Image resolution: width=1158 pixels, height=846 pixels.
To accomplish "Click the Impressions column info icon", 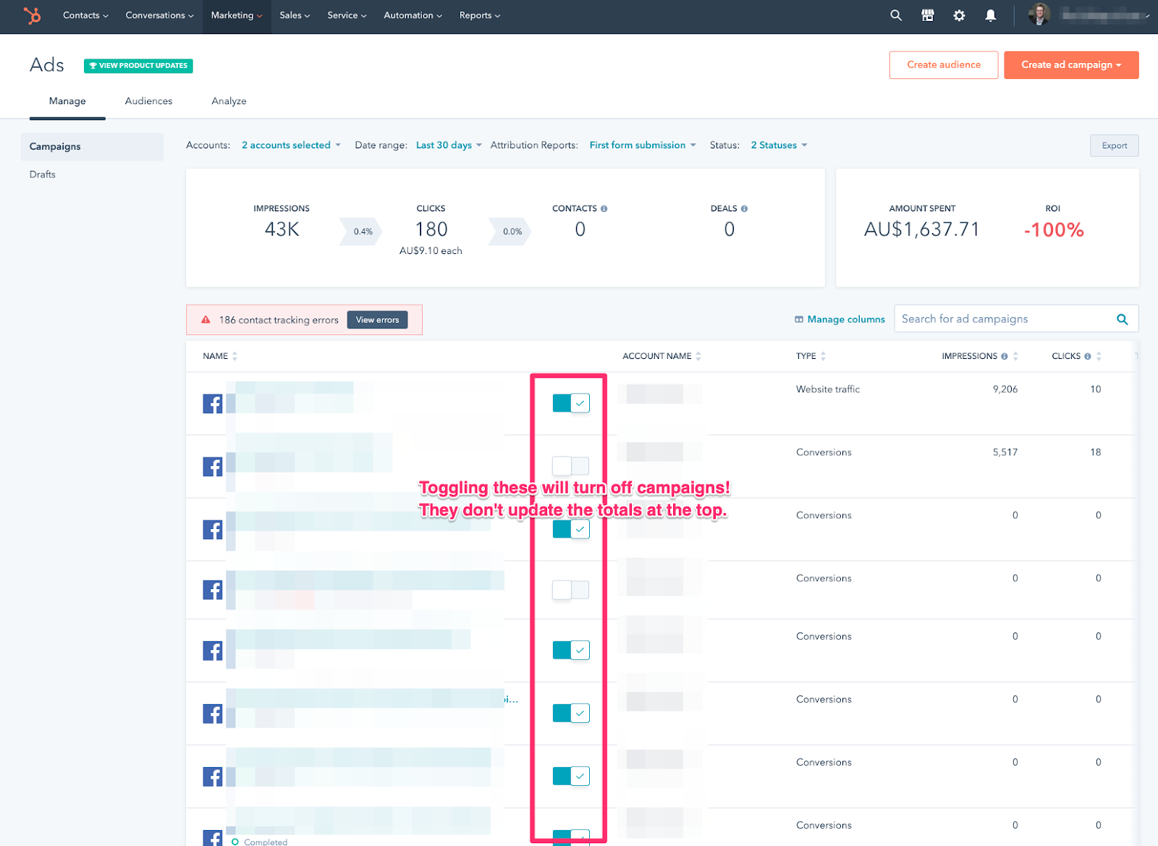I will coord(1004,356).
